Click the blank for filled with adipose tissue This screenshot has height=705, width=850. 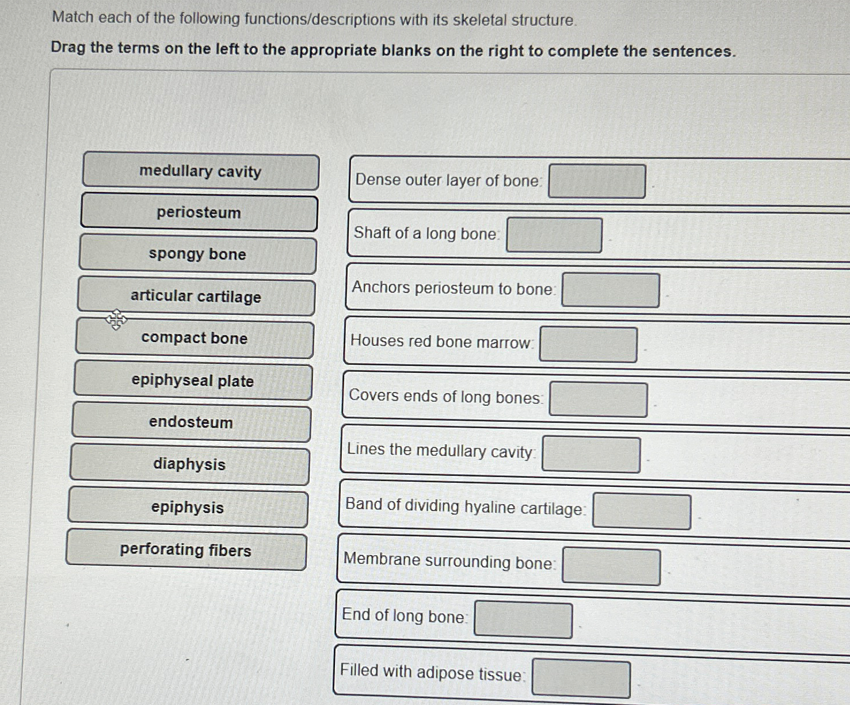[x=580, y=679]
